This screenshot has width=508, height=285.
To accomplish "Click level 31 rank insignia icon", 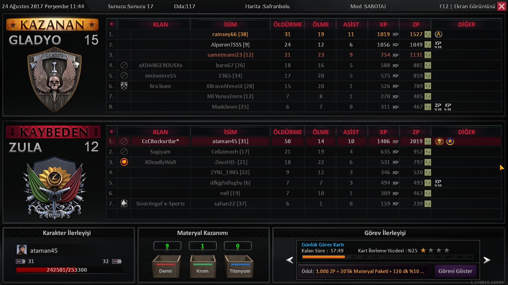I will click(x=21, y=261).
